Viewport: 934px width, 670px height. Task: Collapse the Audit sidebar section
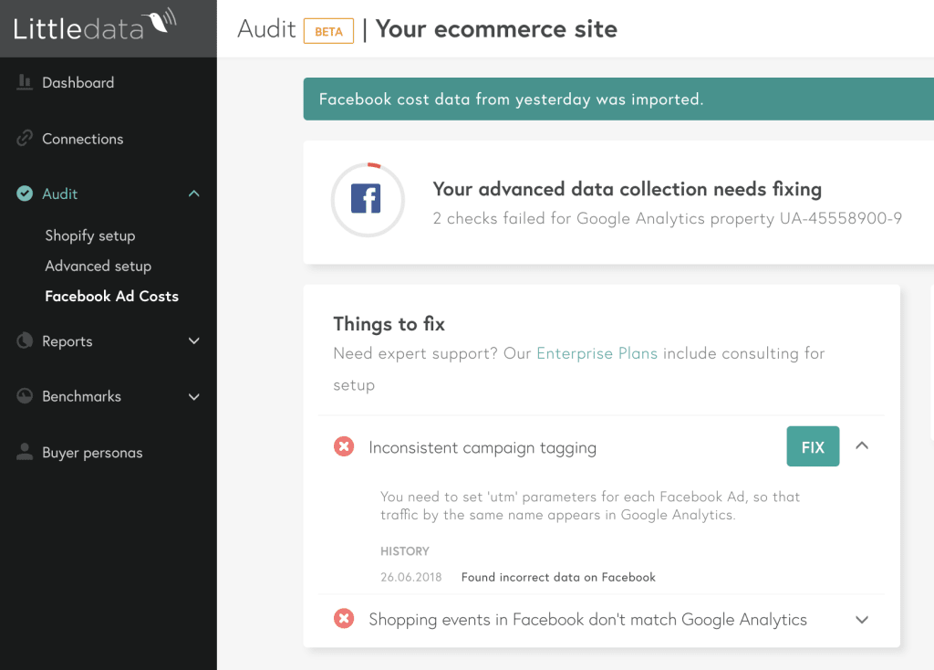(194, 194)
